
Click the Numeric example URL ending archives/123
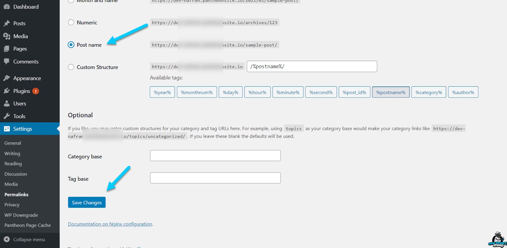coord(215,22)
